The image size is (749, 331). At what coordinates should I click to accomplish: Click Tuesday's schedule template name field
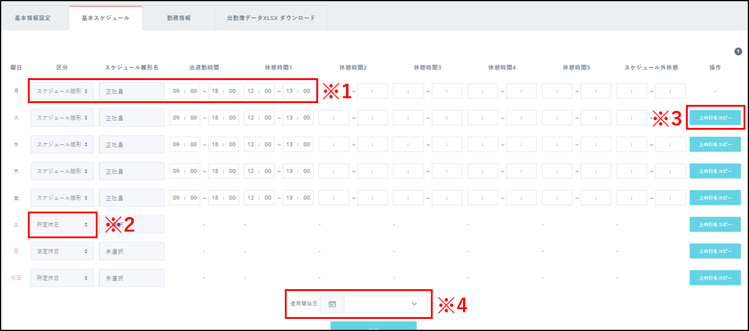point(131,118)
